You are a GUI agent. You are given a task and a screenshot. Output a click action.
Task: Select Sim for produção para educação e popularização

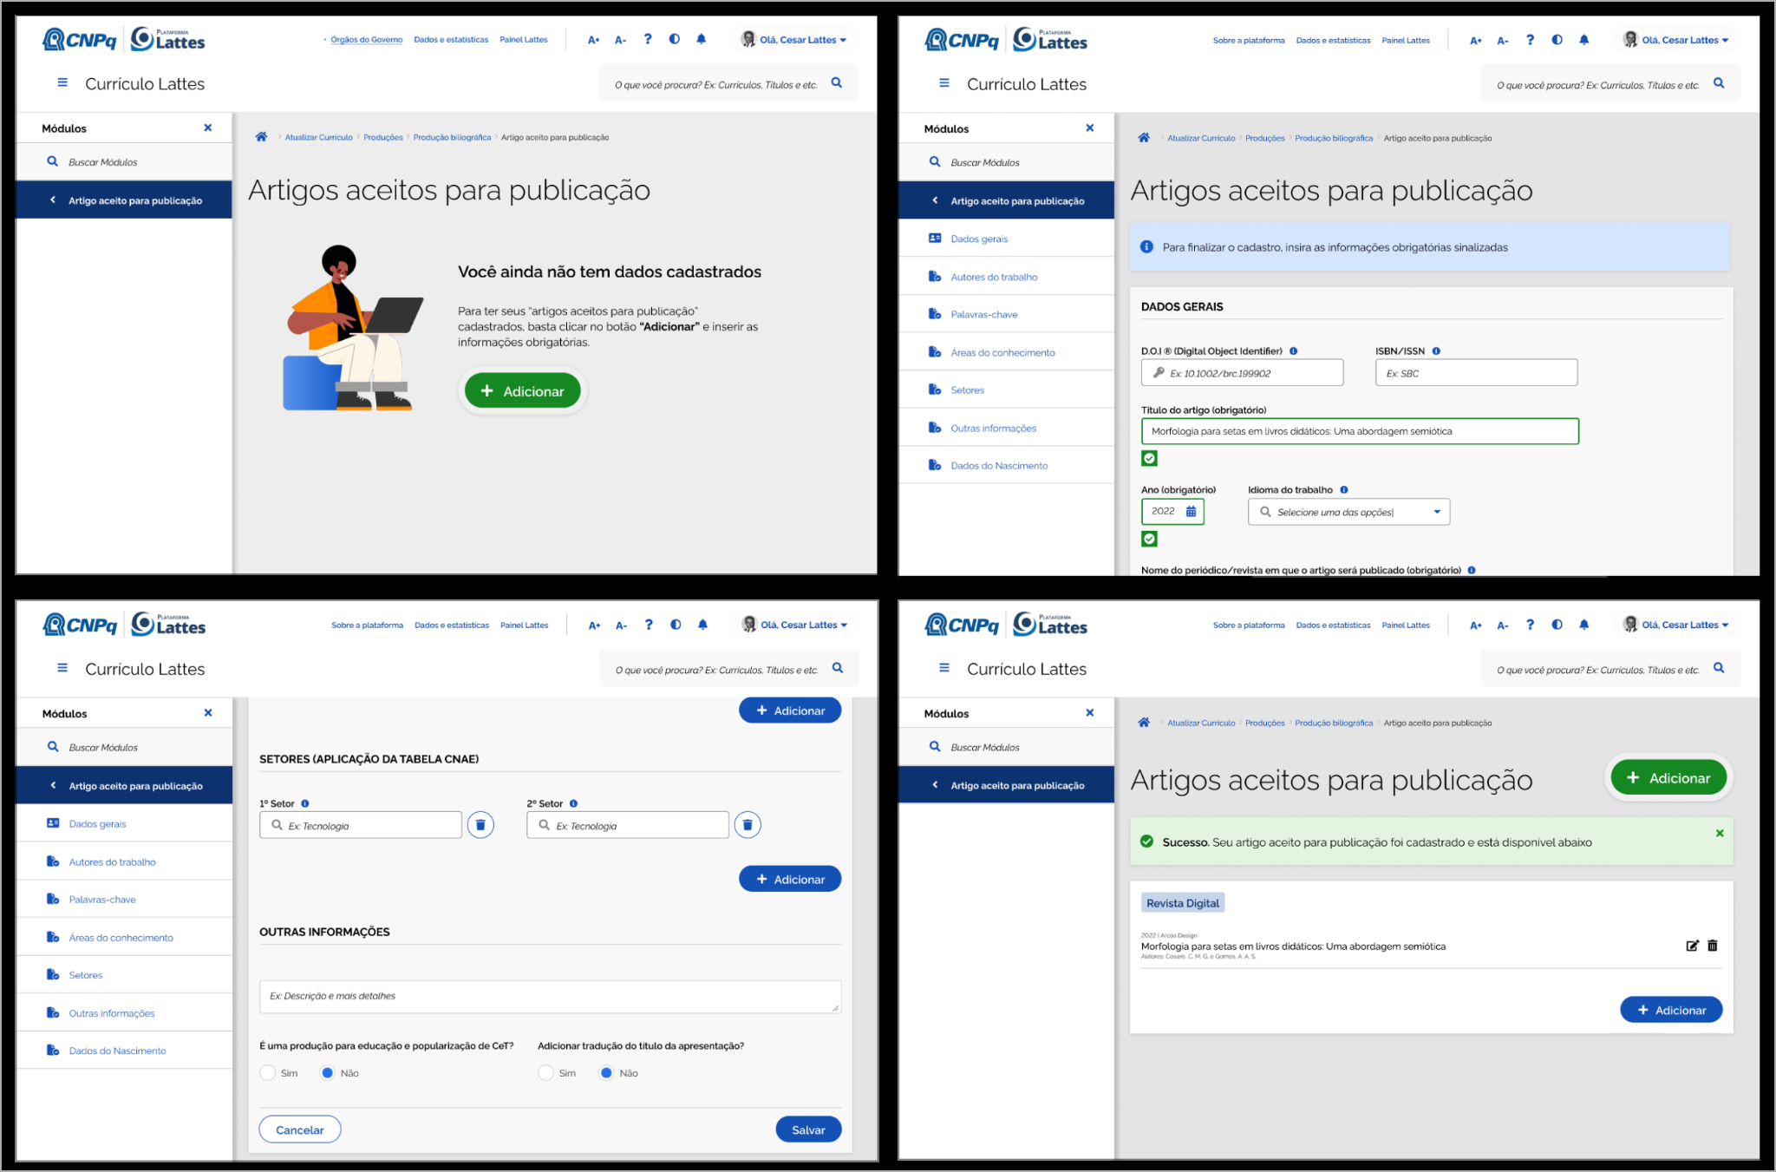268,1073
